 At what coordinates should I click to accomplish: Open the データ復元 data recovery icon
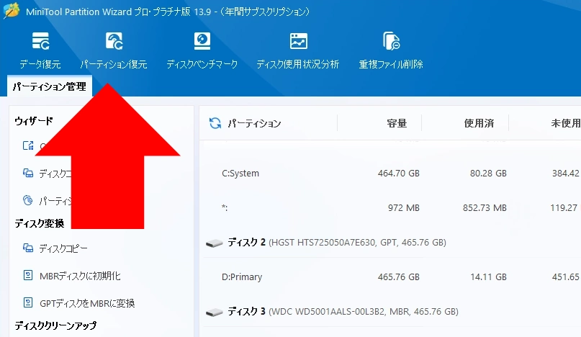40,41
